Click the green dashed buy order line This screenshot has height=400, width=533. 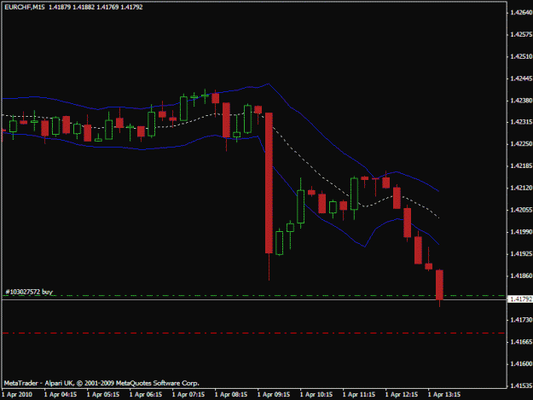tap(254, 296)
